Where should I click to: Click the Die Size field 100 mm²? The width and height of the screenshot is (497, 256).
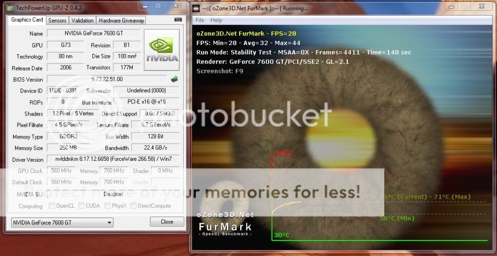[x=127, y=56]
